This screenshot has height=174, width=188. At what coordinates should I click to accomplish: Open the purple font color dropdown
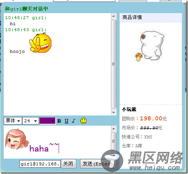(x=47, y=121)
